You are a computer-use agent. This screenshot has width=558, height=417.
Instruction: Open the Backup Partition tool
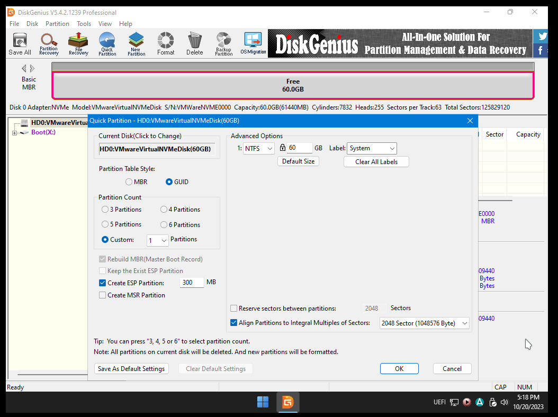[224, 44]
